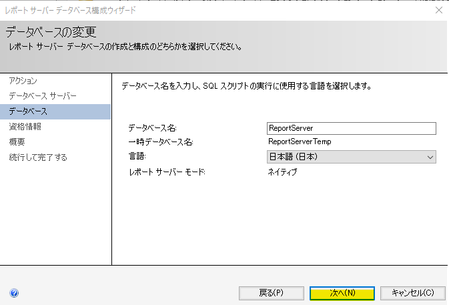Click the データベース名 field label

152,127
